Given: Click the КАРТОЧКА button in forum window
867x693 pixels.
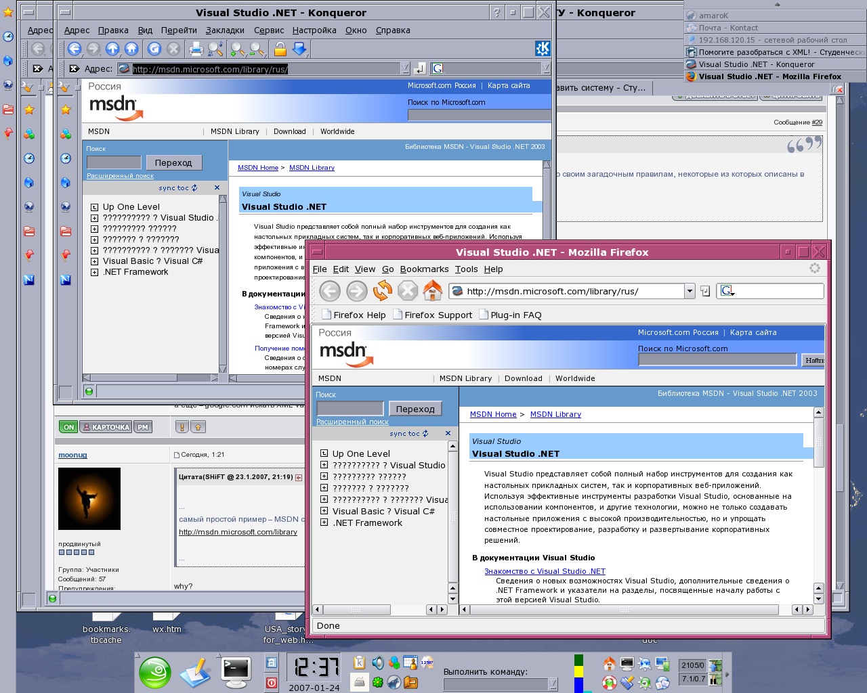Looking at the screenshot, I should [x=106, y=427].
